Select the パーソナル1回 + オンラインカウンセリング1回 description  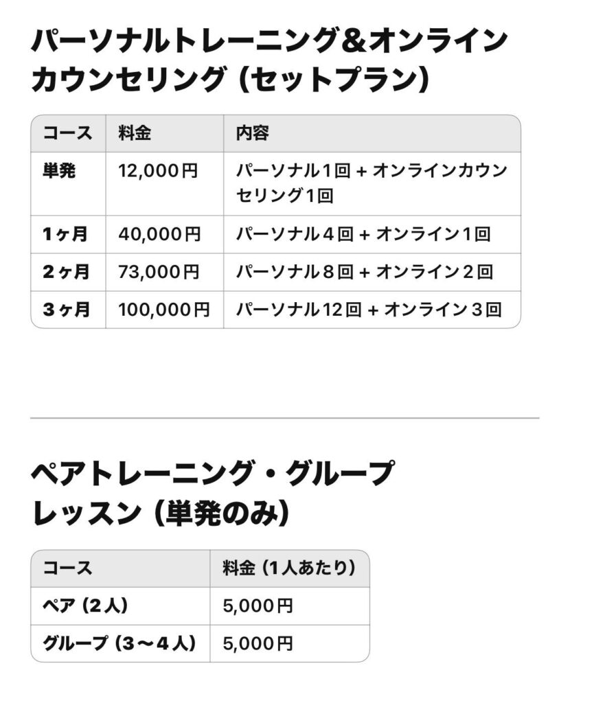(371, 183)
